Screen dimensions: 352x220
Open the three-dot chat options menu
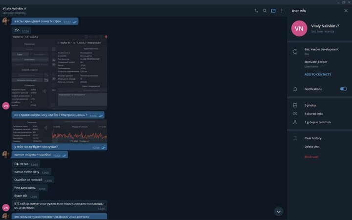click(282, 10)
